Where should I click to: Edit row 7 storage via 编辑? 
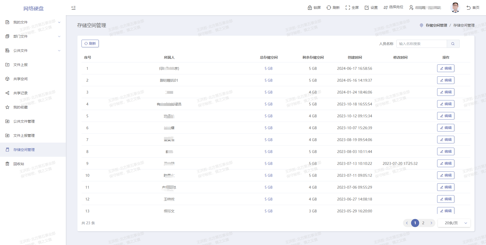[x=445, y=140]
